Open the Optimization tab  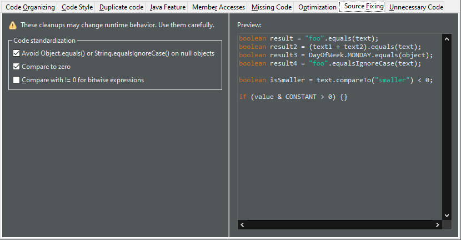click(x=317, y=7)
